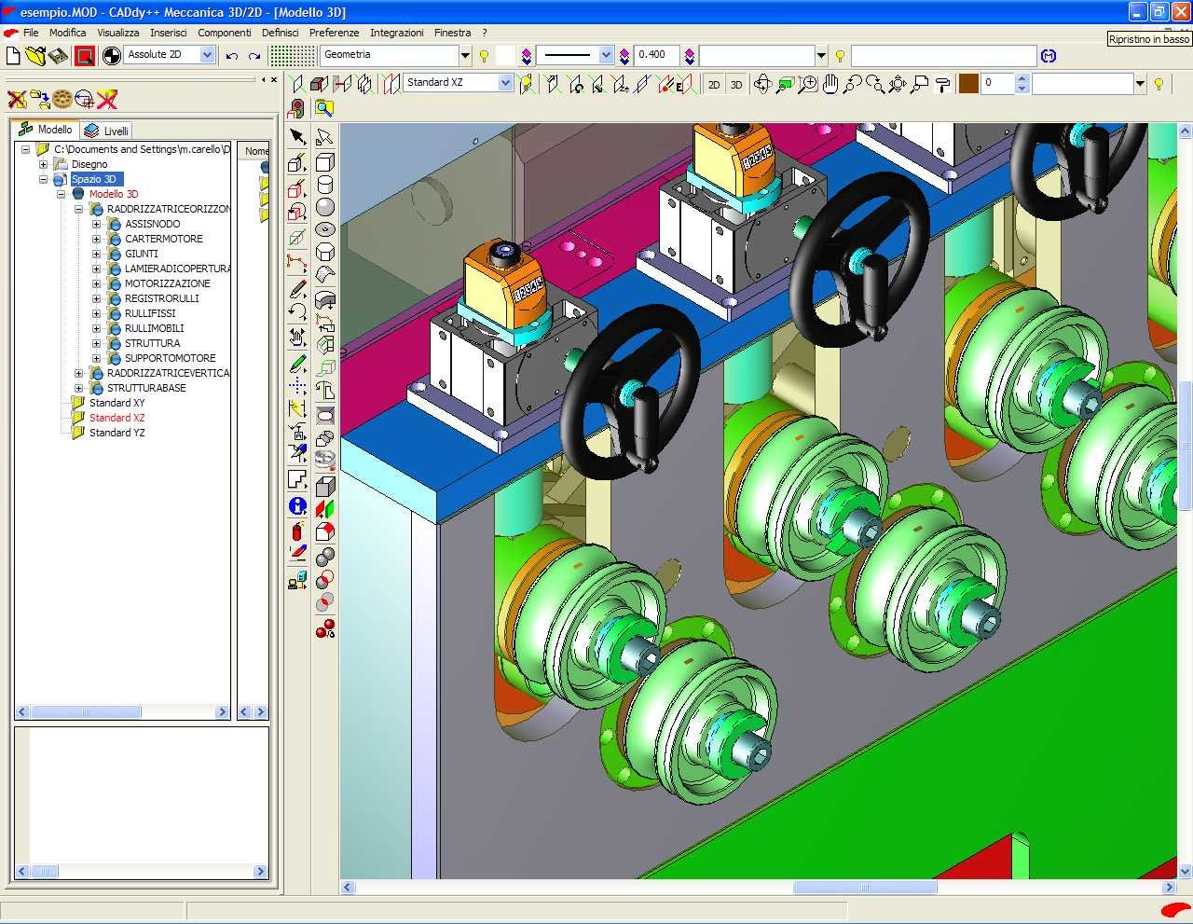Toggle the dotted grid display
This screenshot has width=1193, height=924.
coord(292,56)
